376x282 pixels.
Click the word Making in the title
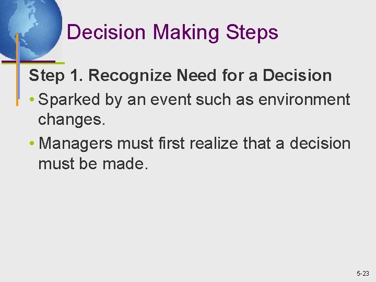(x=186, y=33)
